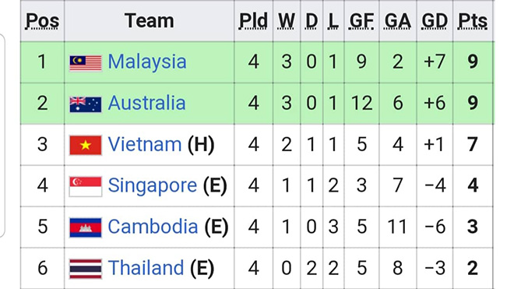514x289 pixels.
Task: Click the Vietnam flag icon
Action: click(x=86, y=145)
